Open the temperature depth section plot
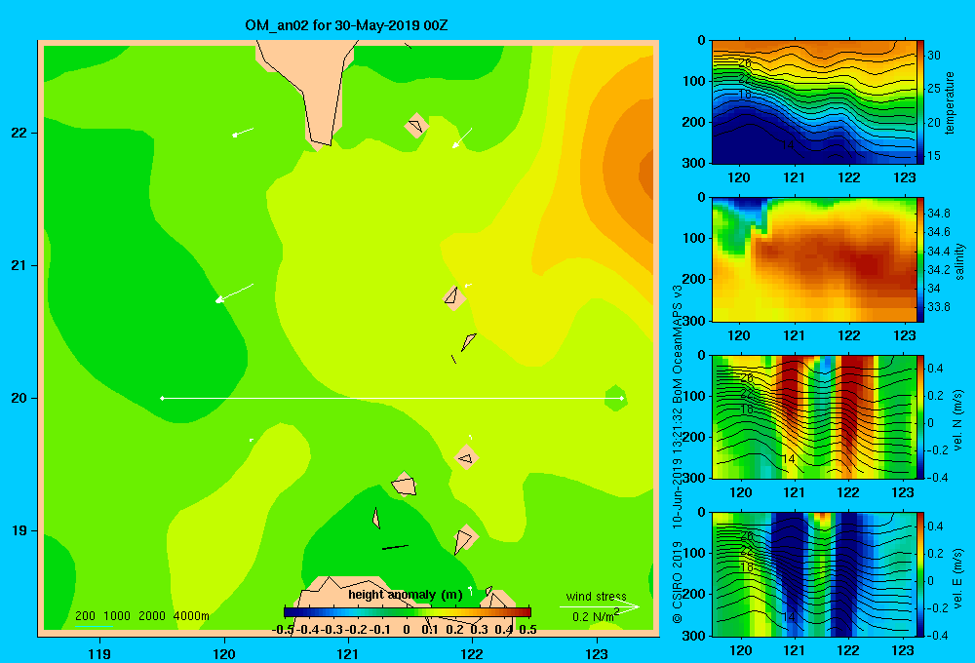Viewport: 975px width, 663px height. pyautogui.click(x=813, y=102)
